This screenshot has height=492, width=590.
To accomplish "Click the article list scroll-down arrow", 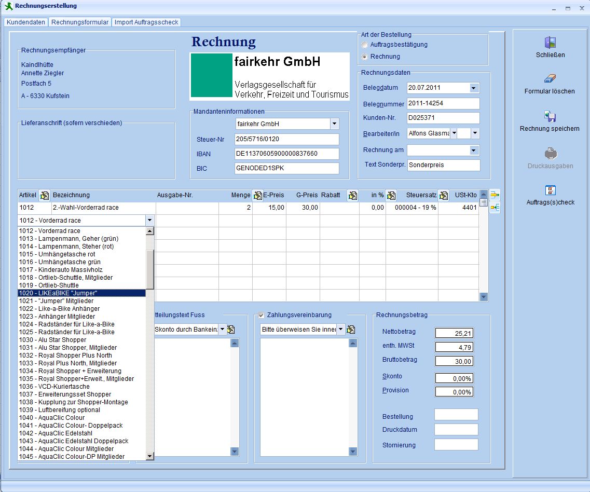I will tap(150, 456).
